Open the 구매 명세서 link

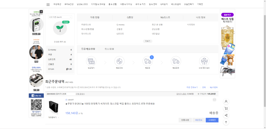80,94
